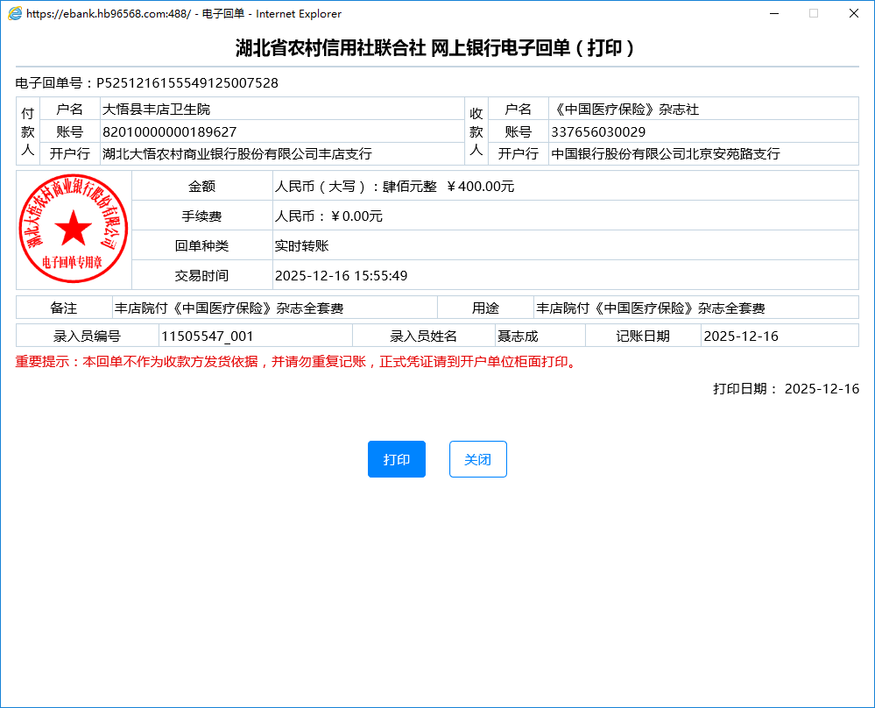
Task: Click the Internet Explorer icon in title bar
Action: point(15,14)
